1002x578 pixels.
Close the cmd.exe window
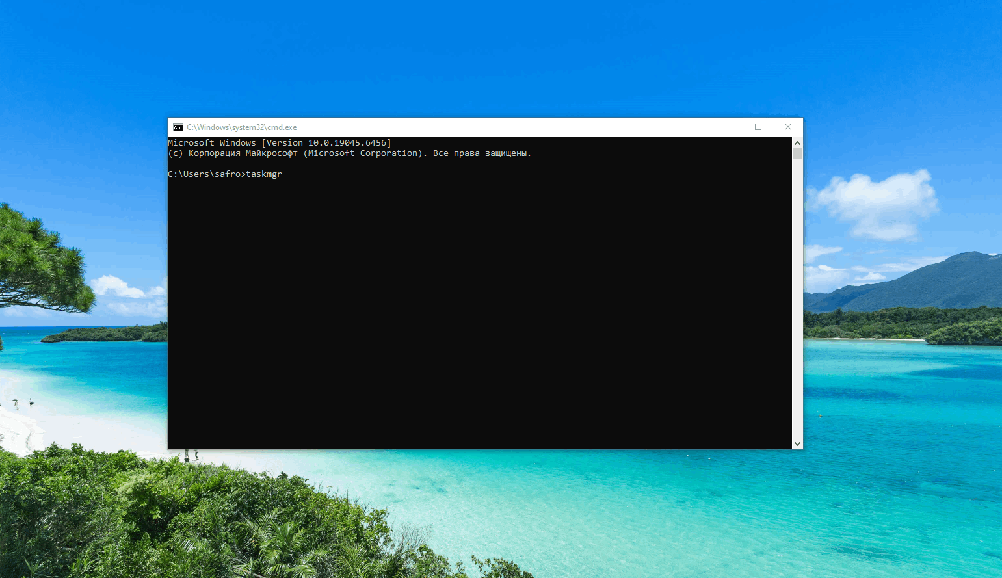click(x=787, y=127)
